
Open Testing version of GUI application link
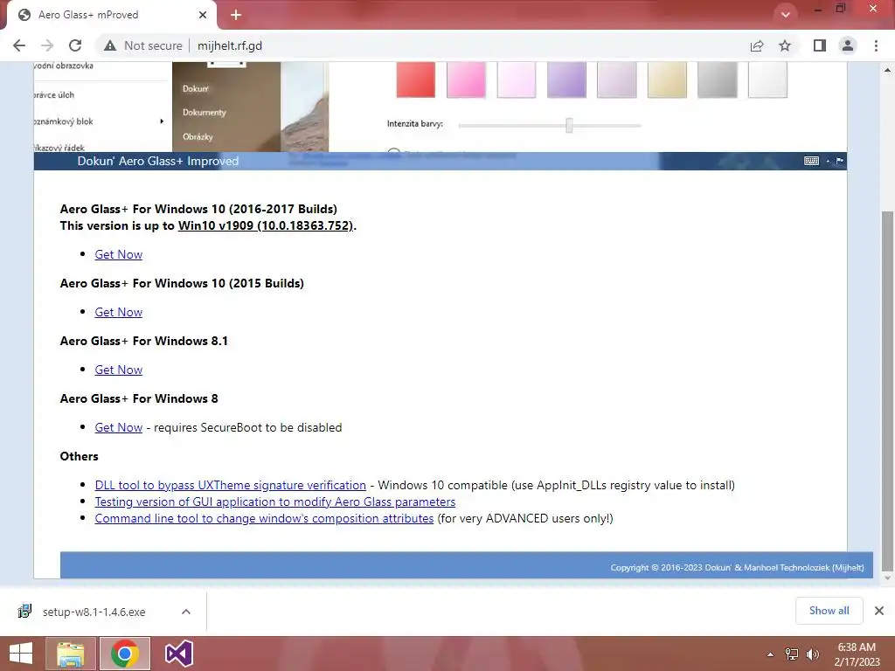point(275,502)
